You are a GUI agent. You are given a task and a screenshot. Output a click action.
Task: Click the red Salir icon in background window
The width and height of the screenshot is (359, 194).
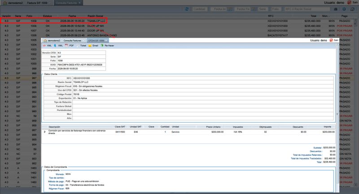350,3
